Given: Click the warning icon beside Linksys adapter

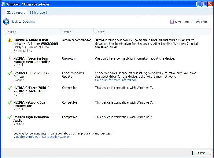Looking at the screenshot, I should (x=10, y=40).
